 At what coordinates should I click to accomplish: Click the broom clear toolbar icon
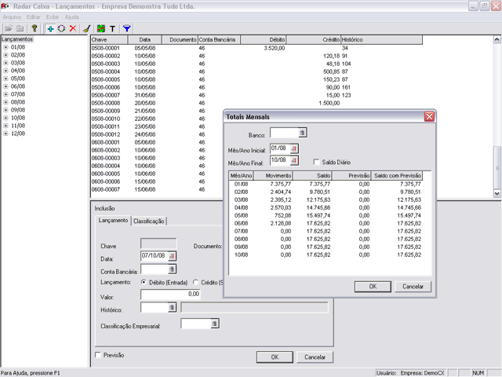[86, 27]
